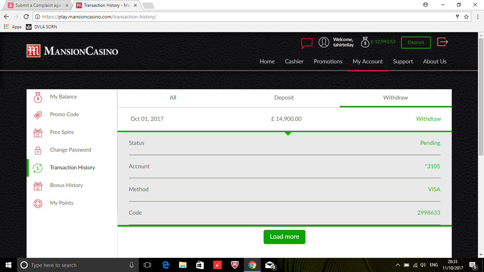Image resolution: width=484 pixels, height=272 pixels.
Task: Click the logout exit icon
Action: 443,42
